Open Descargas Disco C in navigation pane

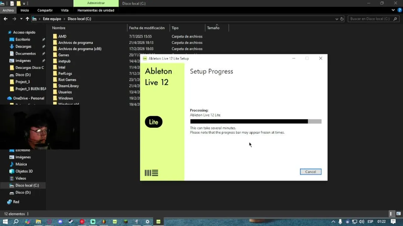point(30,68)
